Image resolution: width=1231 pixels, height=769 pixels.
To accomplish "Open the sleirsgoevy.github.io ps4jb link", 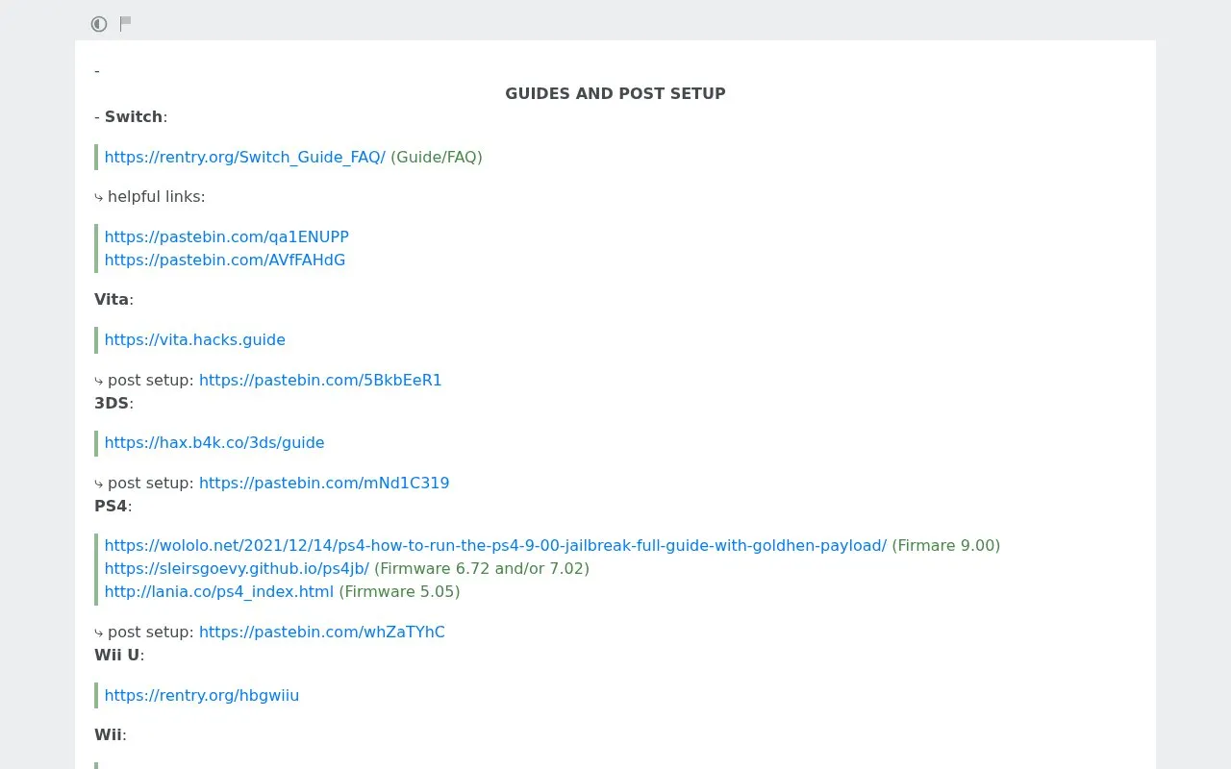I will [237, 568].
